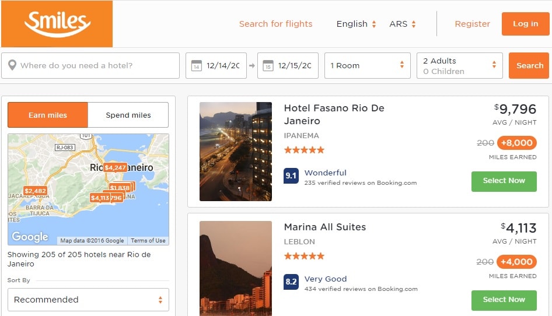Open the Recommended sort dropdown
The height and width of the screenshot is (316, 552).
pyautogui.click(x=88, y=300)
